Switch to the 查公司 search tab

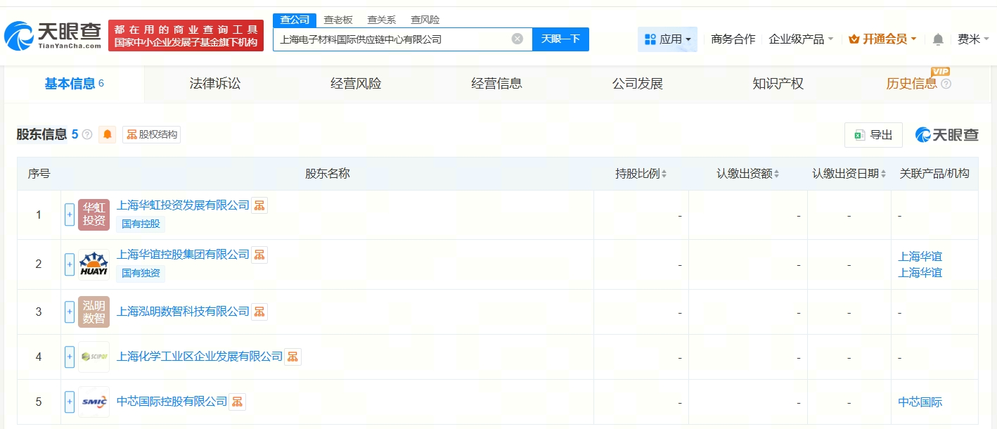coord(295,20)
